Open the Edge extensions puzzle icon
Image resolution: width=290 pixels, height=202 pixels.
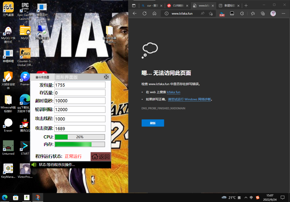click(242, 13)
